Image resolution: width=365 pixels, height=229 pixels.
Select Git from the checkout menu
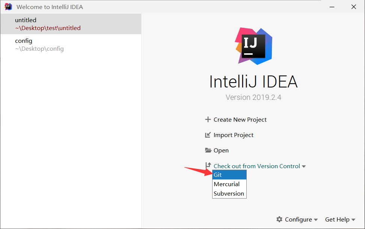[x=229, y=175]
